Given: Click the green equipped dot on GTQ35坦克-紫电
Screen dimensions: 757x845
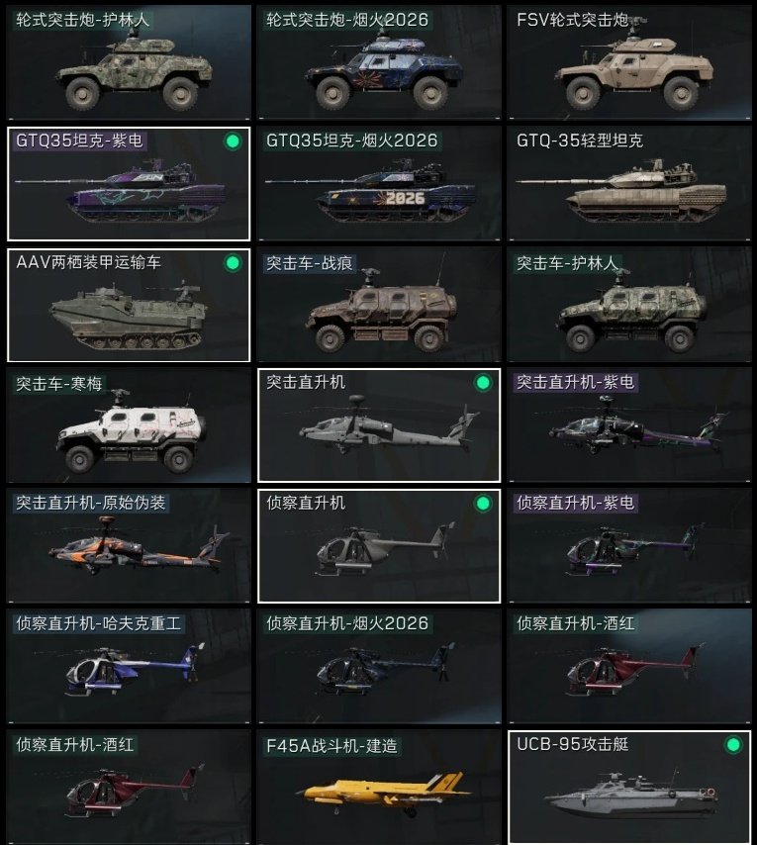Looking at the screenshot, I should pyautogui.click(x=233, y=141).
